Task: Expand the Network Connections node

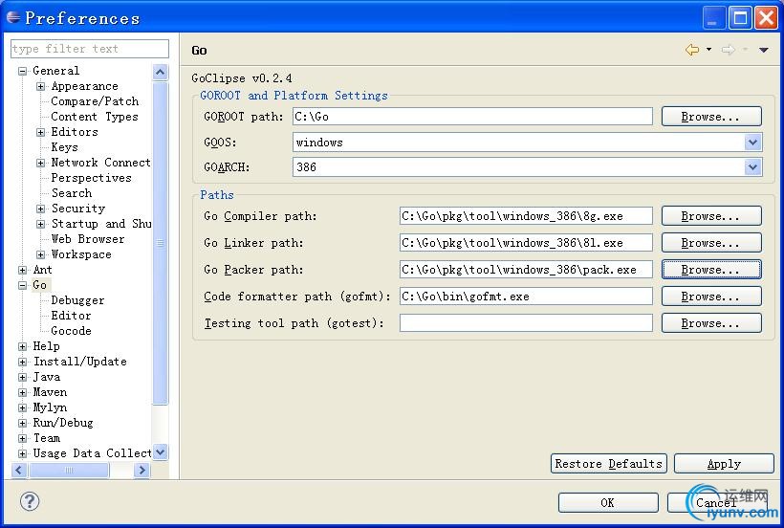Action: [x=40, y=163]
